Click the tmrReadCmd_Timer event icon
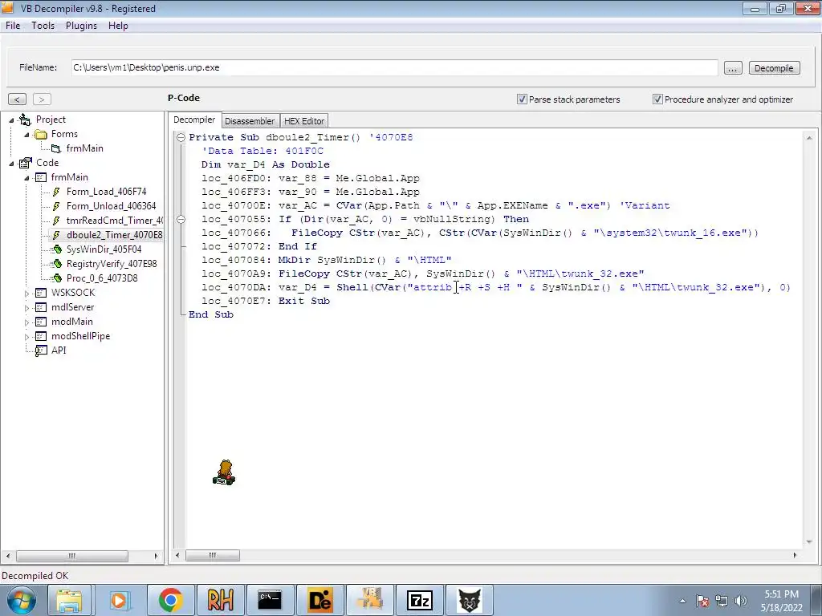The height and width of the screenshot is (616, 822). (x=56, y=221)
